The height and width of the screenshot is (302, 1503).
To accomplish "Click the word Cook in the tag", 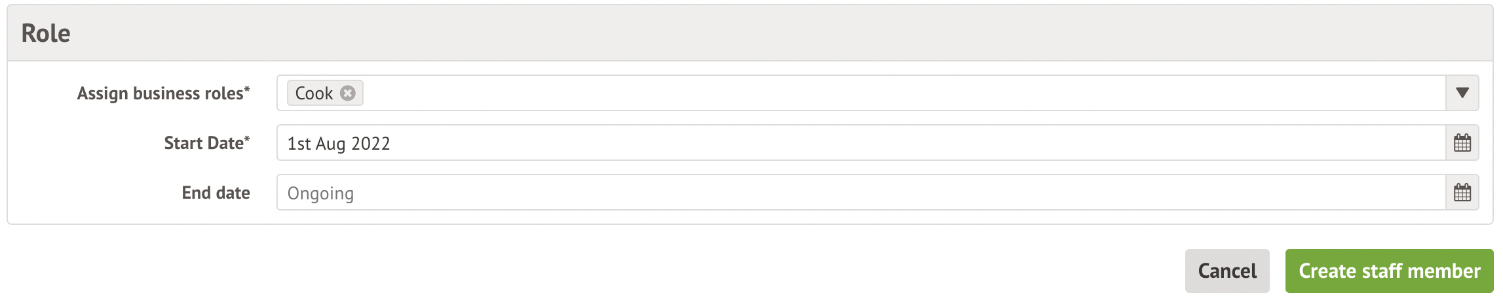I will [314, 93].
